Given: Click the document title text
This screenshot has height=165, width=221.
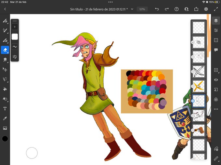Looking at the screenshot, I should pyautogui.click(x=99, y=9).
